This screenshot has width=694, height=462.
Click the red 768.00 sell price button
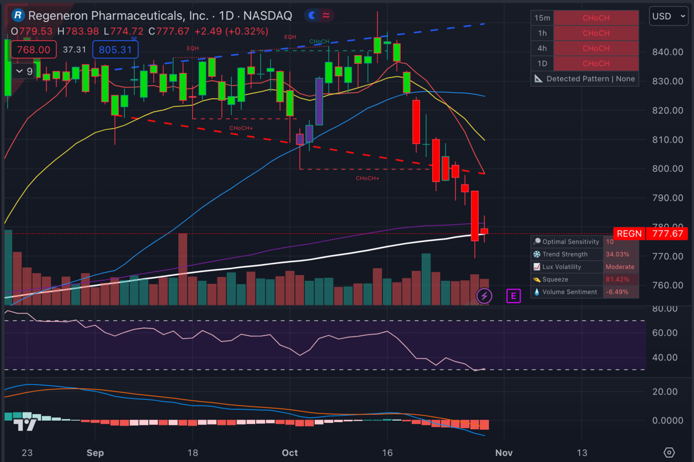click(x=33, y=50)
